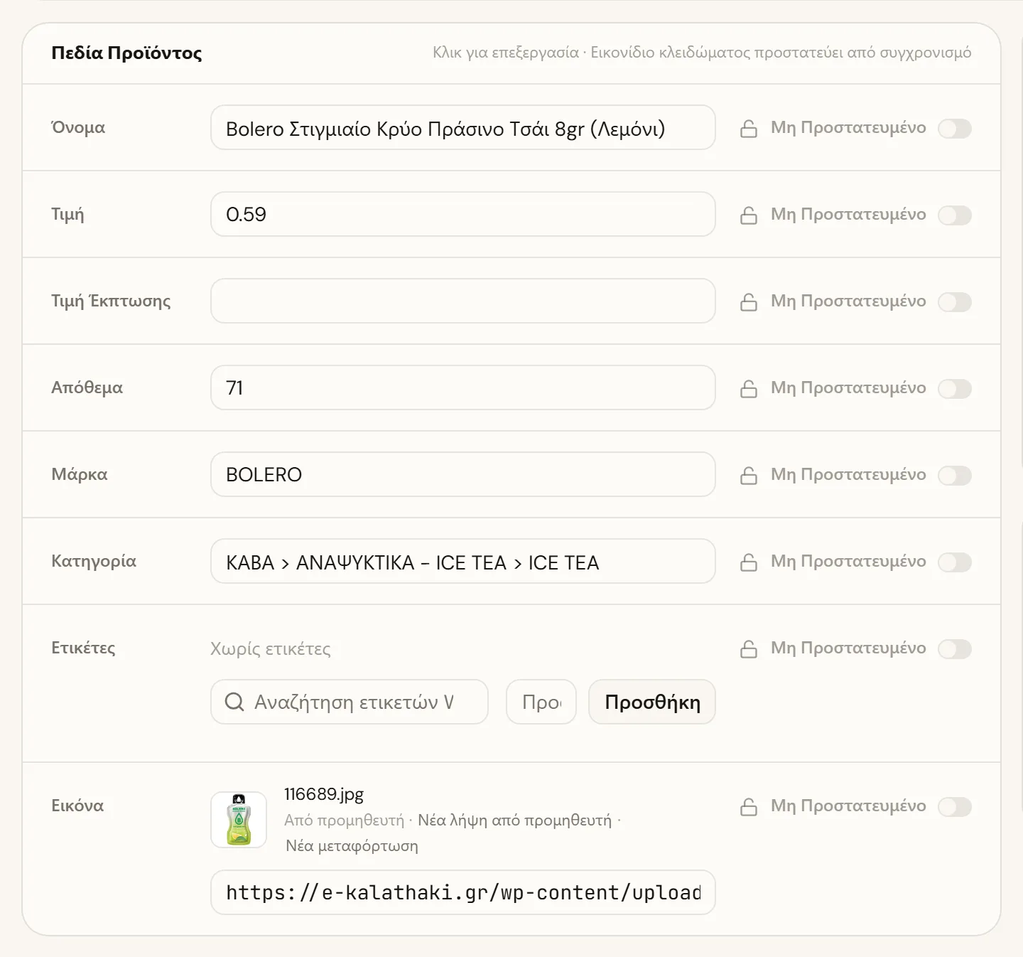The height and width of the screenshot is (957, 1023).
Task: Enable protection switch for Κατηγορία
Action: [x=955, y=562]
